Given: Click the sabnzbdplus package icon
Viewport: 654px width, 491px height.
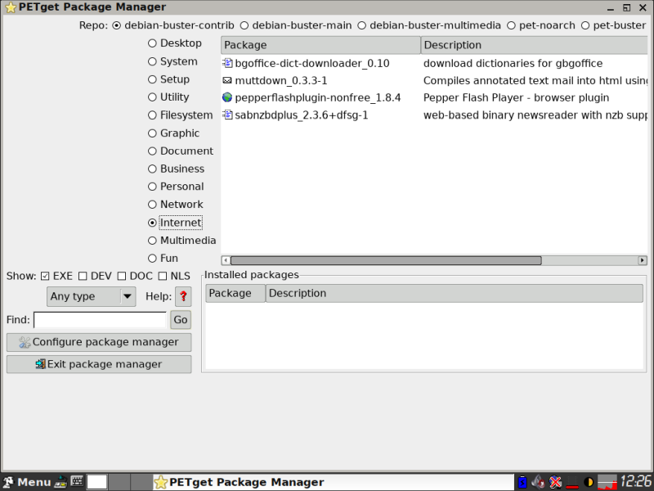Looking at the screenshot, I should click(227, 115).
